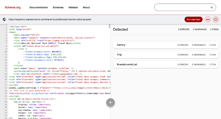Focus the site search input field
This screenshot has height=119, width=221.
pos(185,7)
